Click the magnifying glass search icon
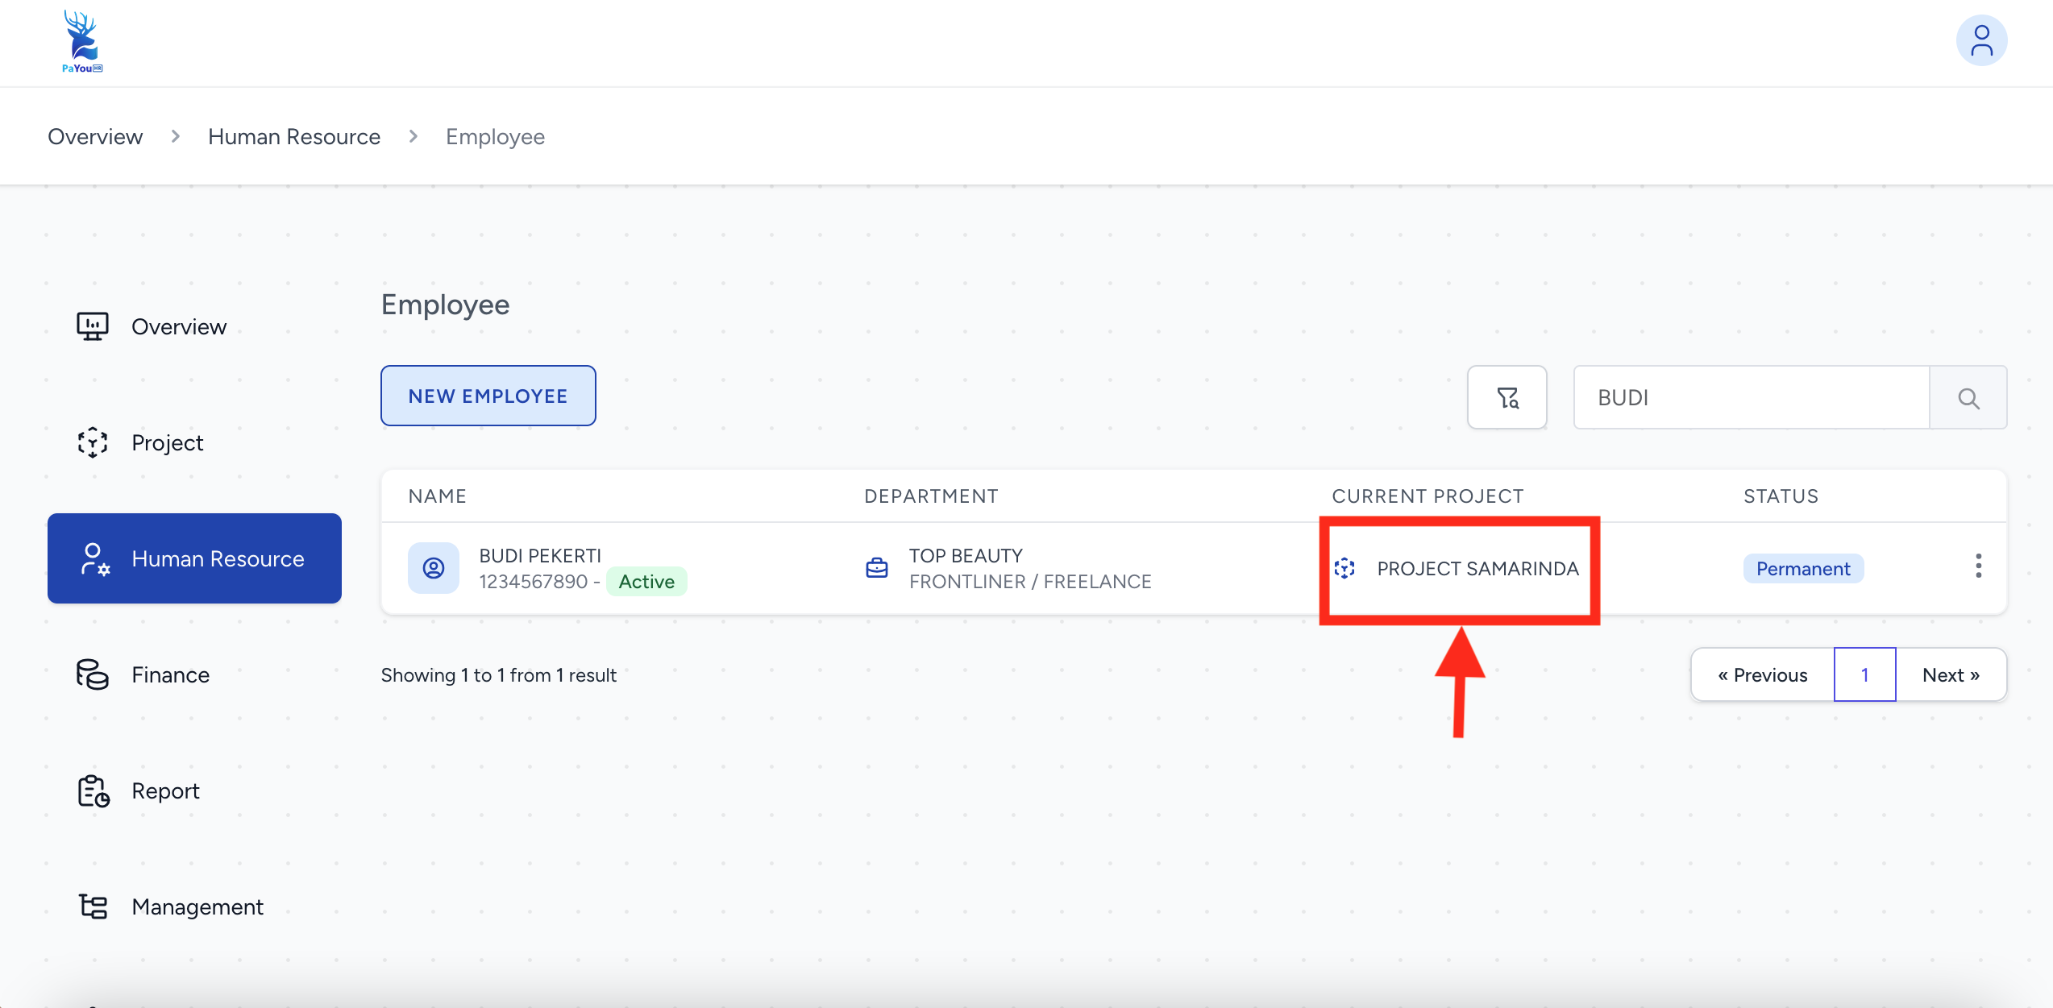 point(1968,397)
